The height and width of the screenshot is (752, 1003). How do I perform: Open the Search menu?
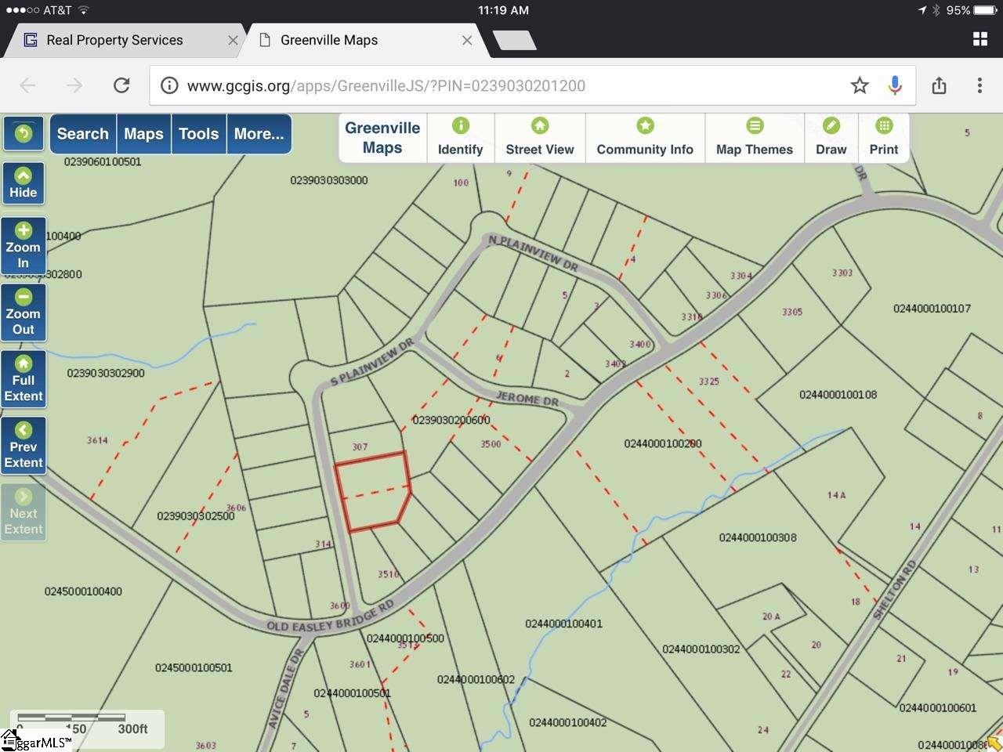[83, 134]
